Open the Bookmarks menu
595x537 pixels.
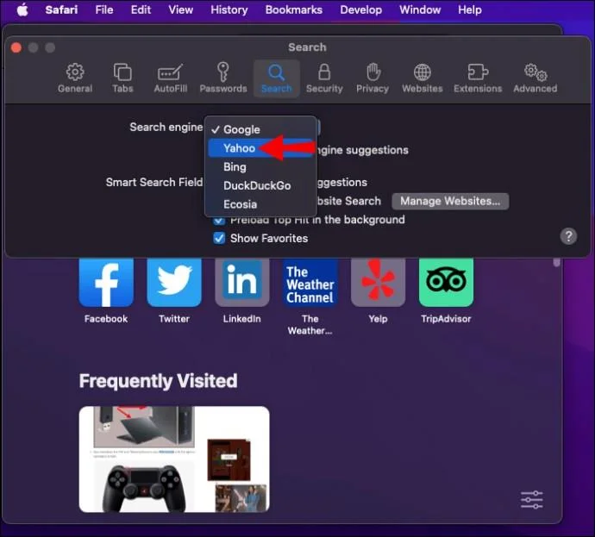tap(293, 9)
